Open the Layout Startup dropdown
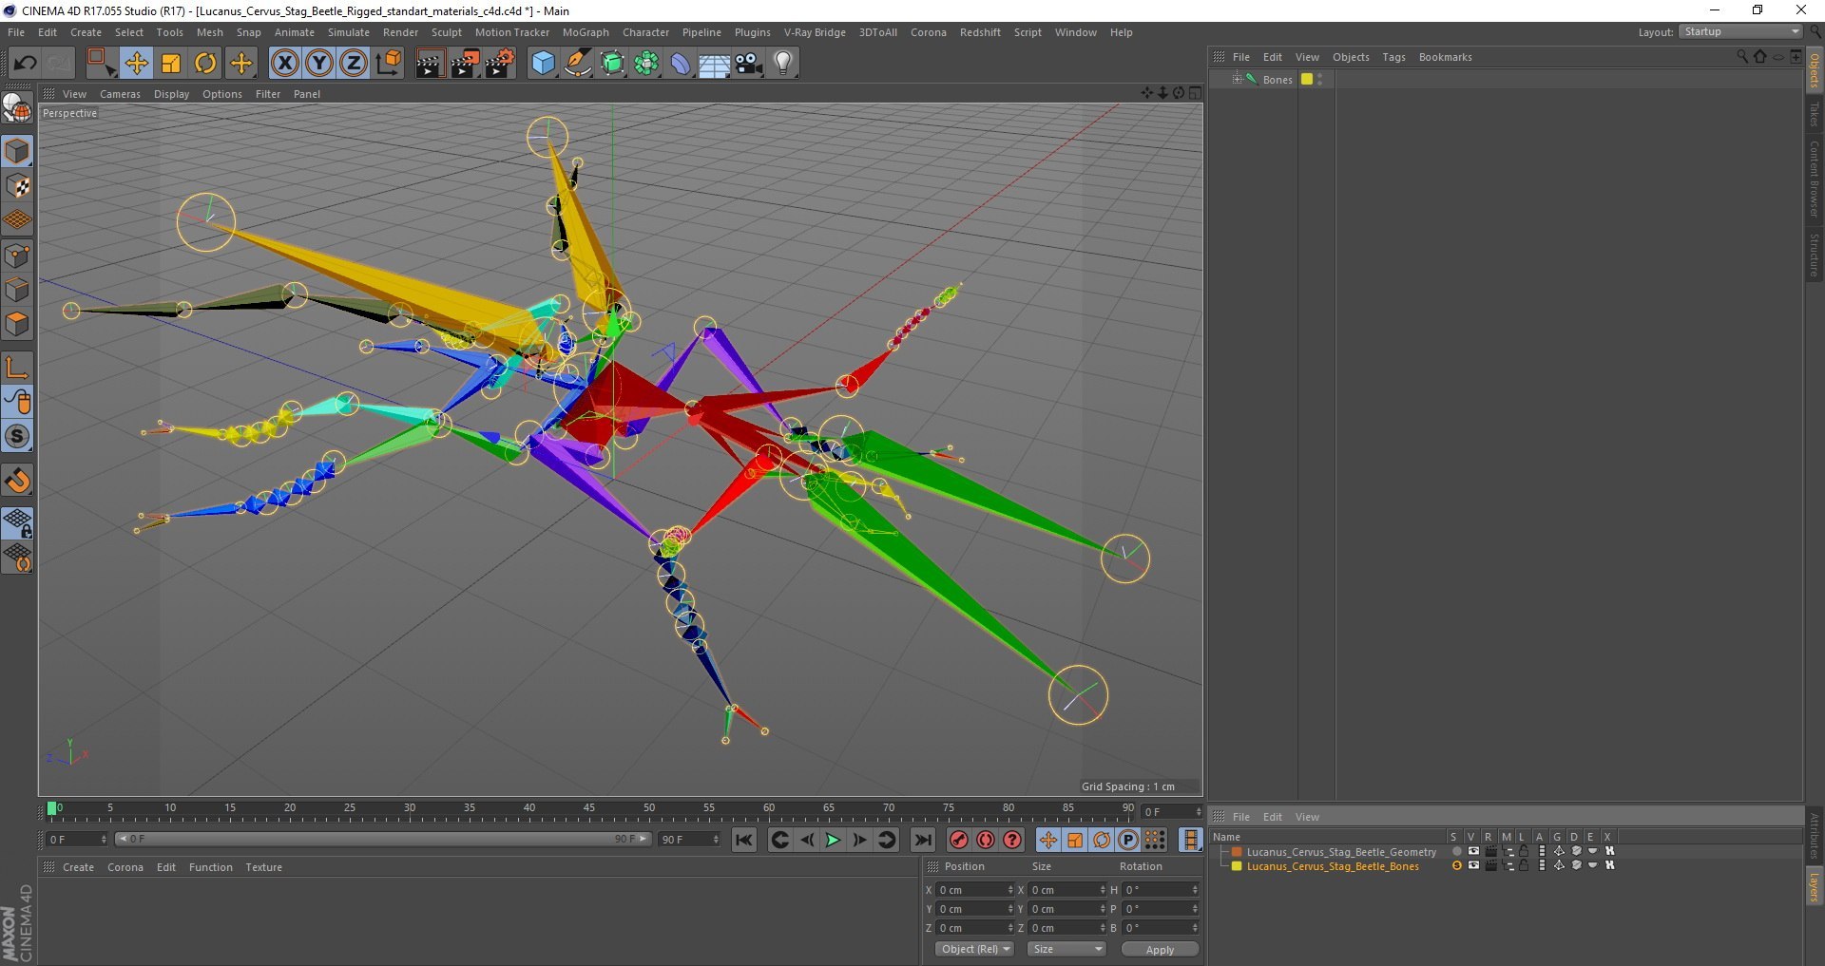Image resolution: width=1825 pixels, height=966 pixels. coord(1741,31)
